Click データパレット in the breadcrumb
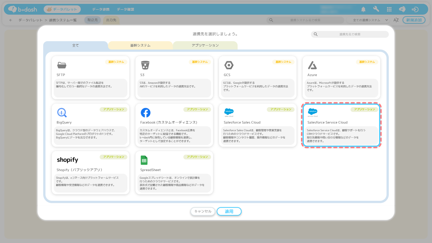 click(31, 20)
